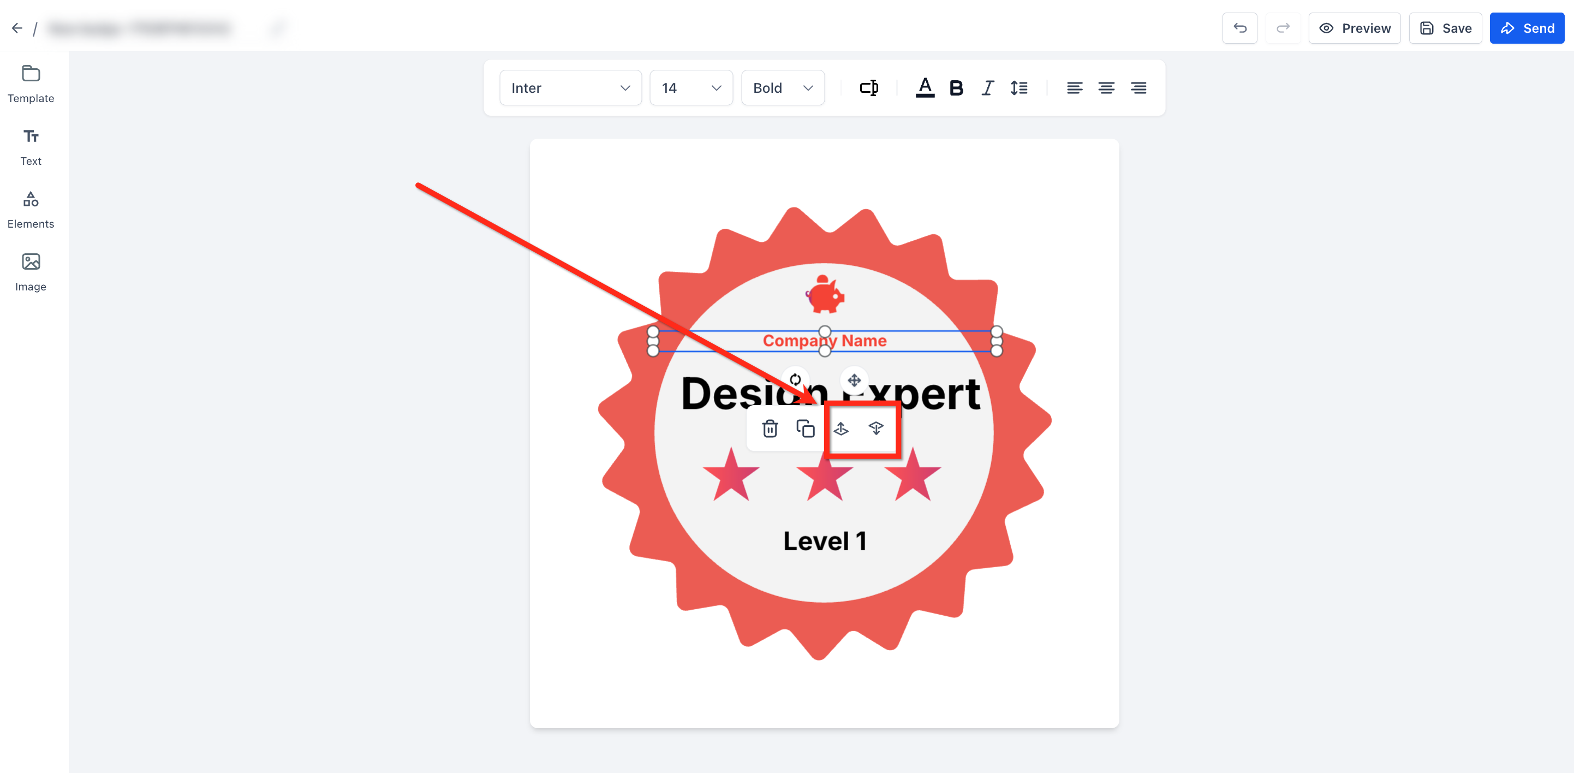Screen dimensions: 1574x773
Task: Align text to center
Action: coord(1106,88)
